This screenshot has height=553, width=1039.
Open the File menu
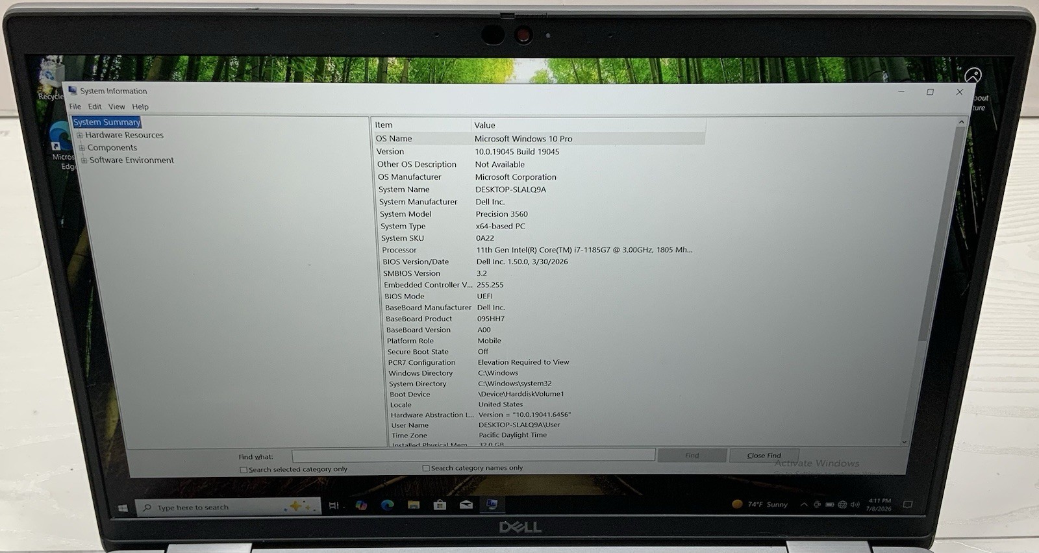point(75,106)
